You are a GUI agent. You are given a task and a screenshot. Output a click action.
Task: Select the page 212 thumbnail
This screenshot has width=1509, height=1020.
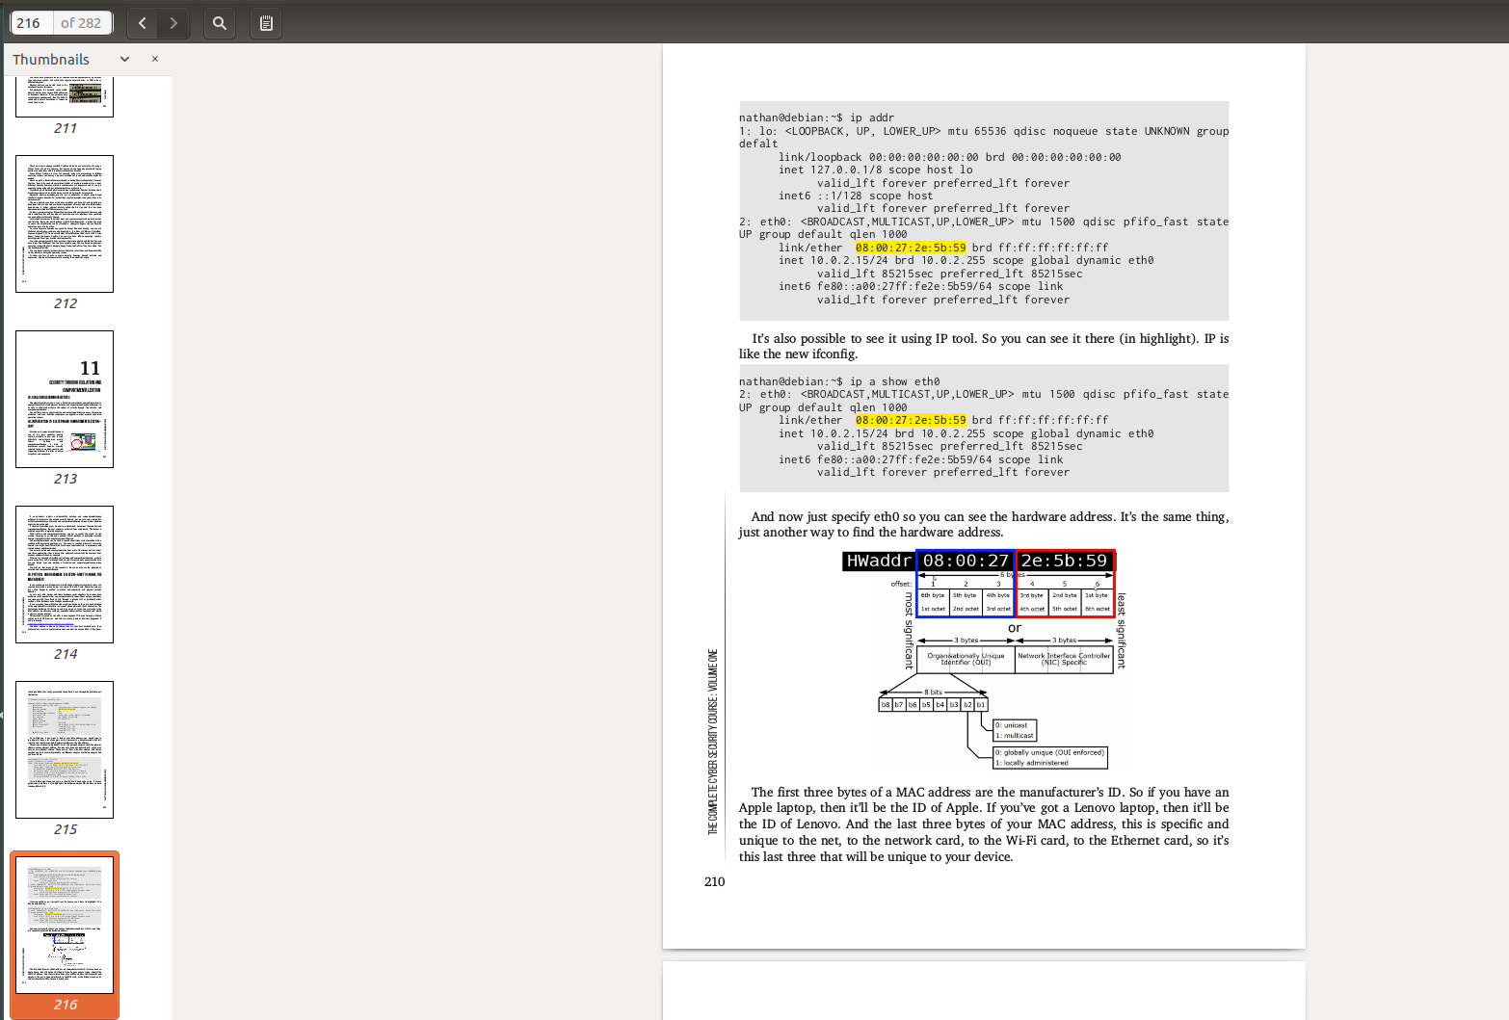click(65, 223)
